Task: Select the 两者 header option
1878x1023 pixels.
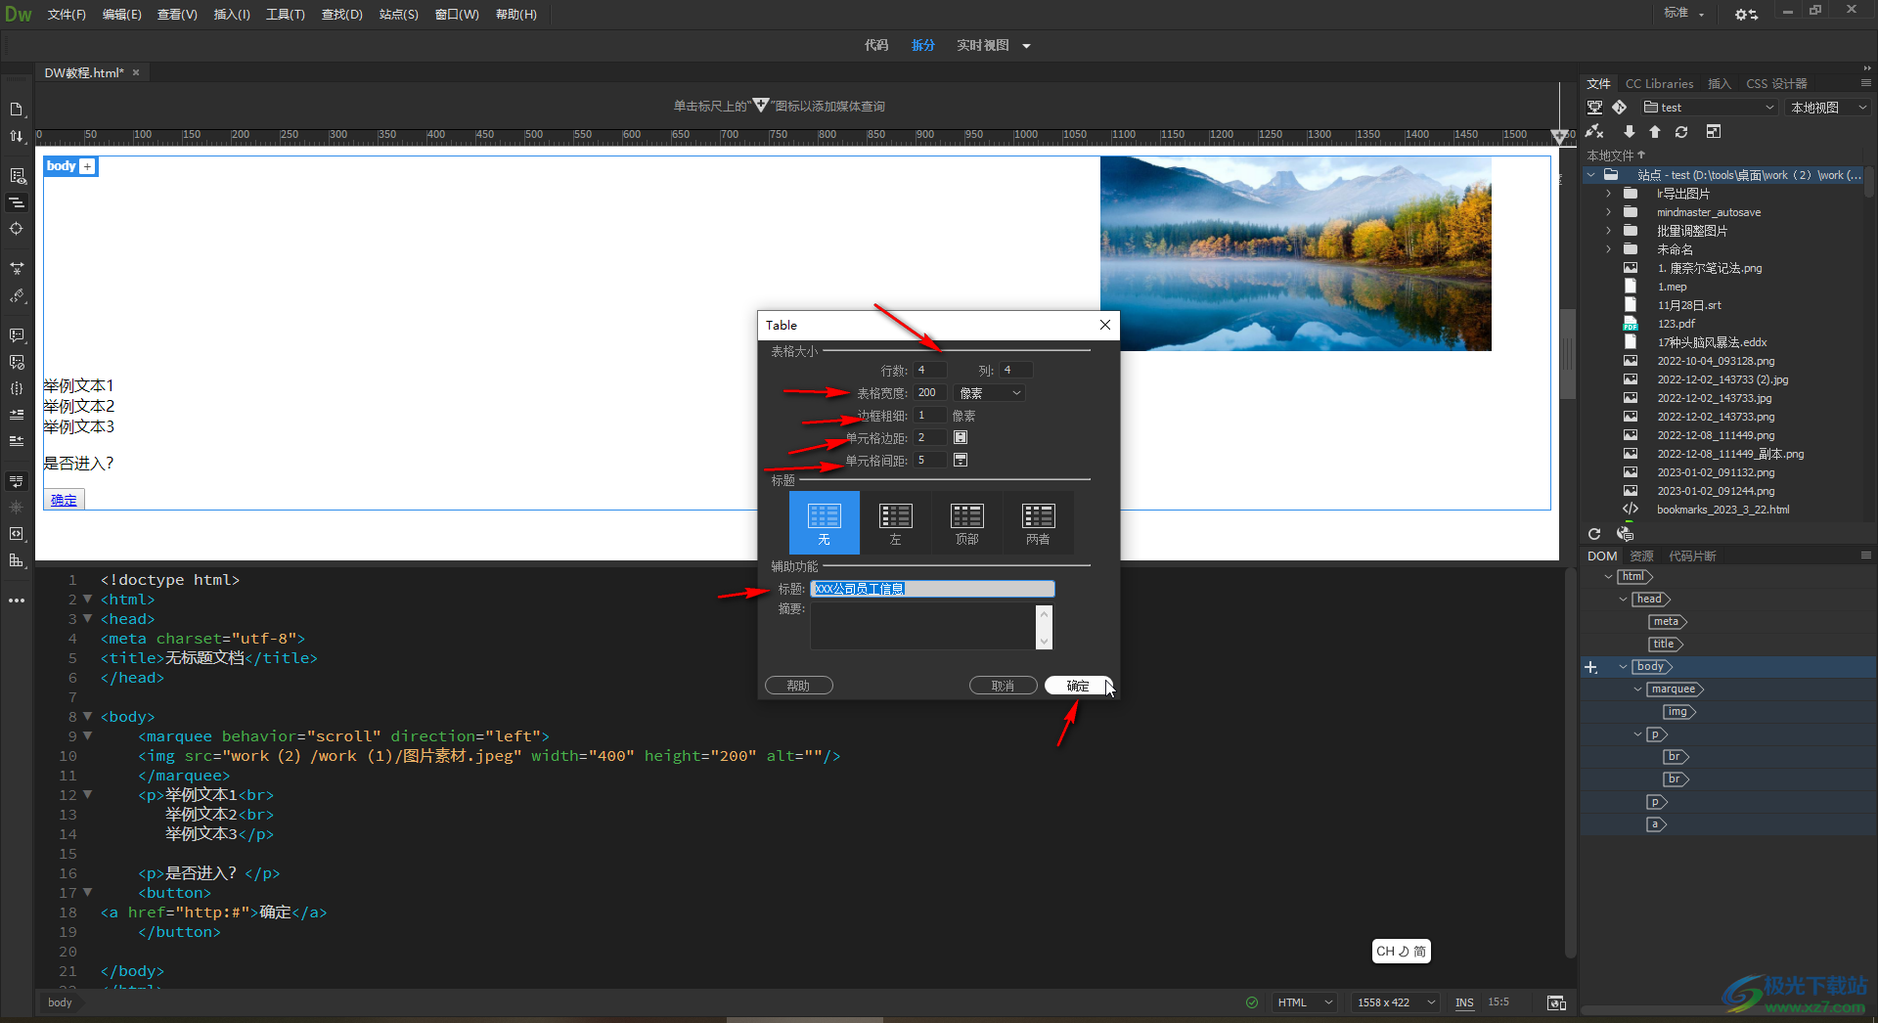Action: 1038,522
